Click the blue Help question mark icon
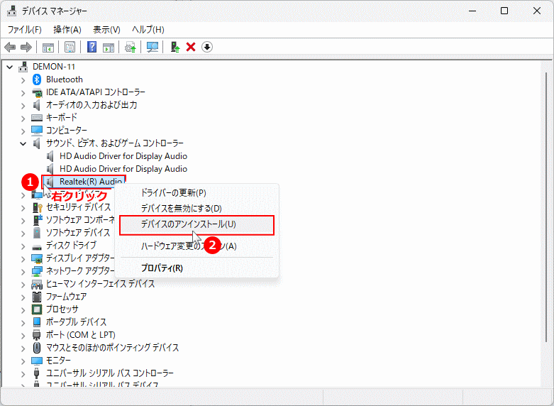554x406 pixels. coord(92,47)
